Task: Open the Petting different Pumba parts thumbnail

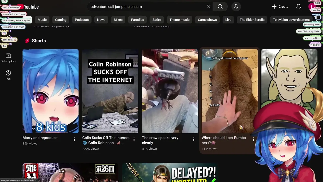Action: [x=230, y=91]
